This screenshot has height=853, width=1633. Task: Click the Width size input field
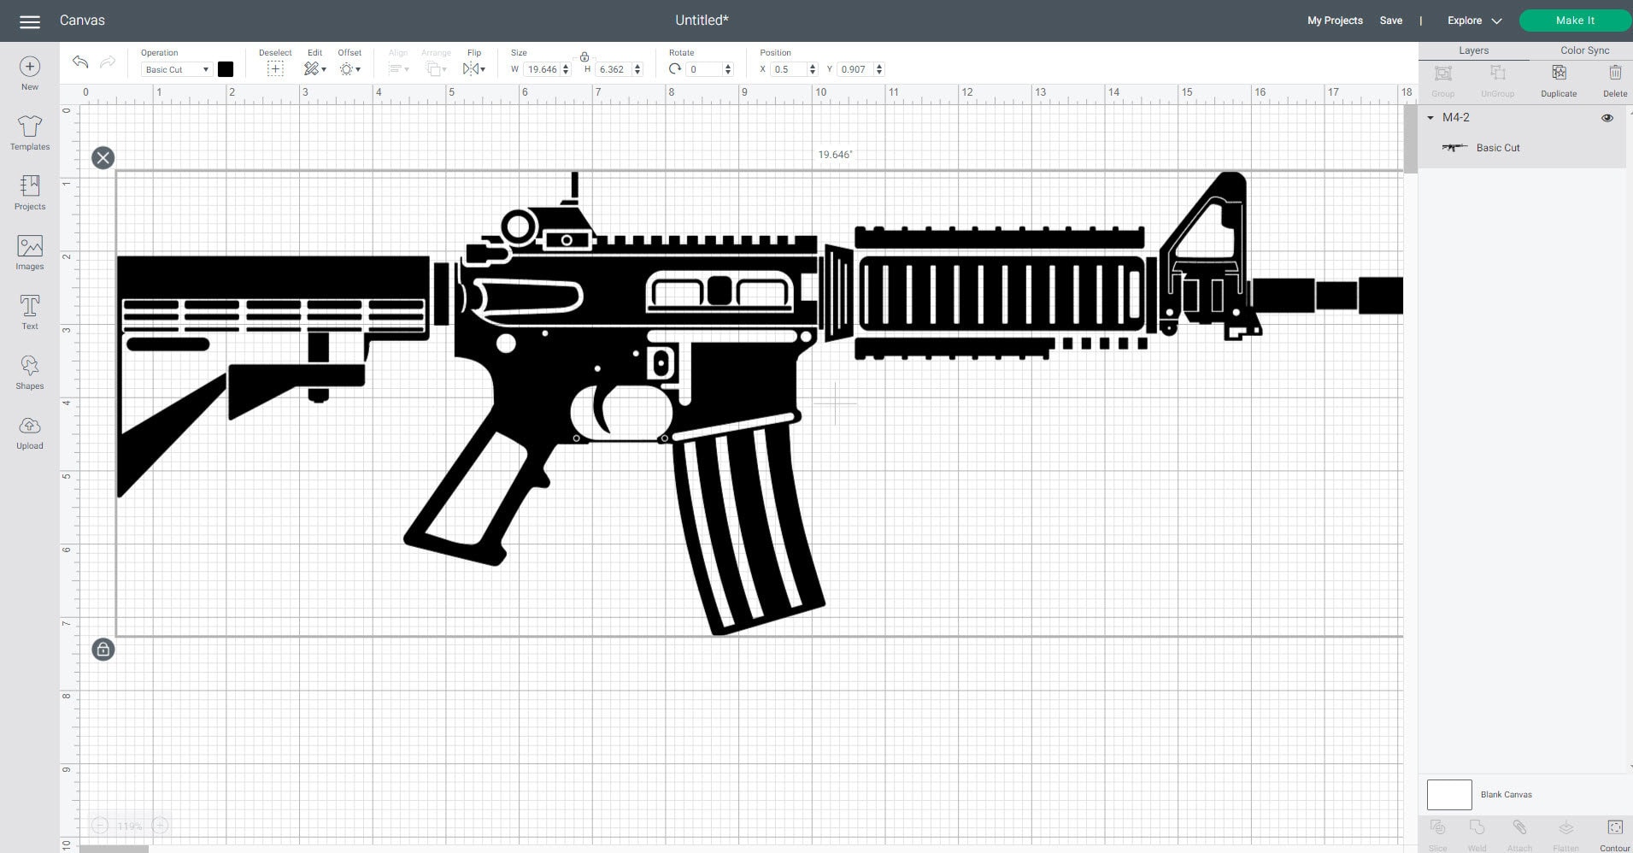[x=541, y=69]
